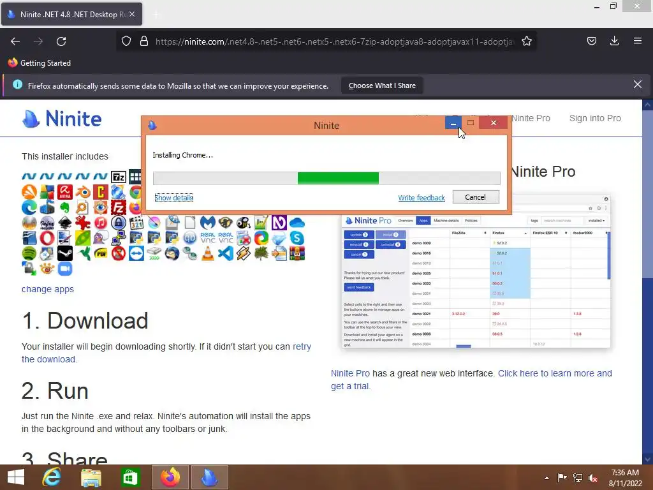The image size is (653, 490).
Task: Click the Visual Studio Code icon
Action: point(225,253)
